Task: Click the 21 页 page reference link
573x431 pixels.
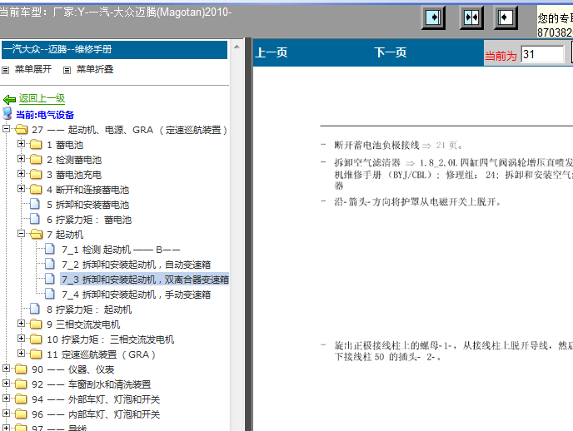Action: pos(446,146)
